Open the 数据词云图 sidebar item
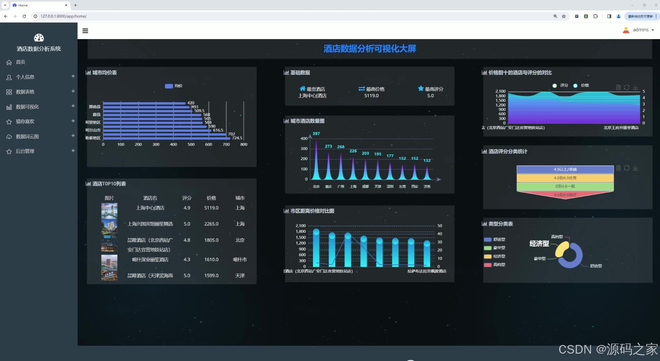 point(27,136)
